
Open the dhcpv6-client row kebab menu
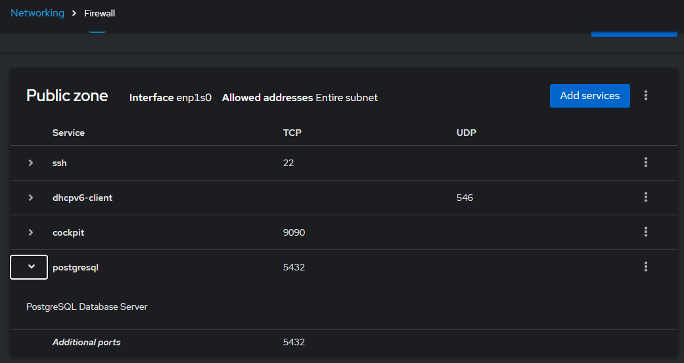646,198
